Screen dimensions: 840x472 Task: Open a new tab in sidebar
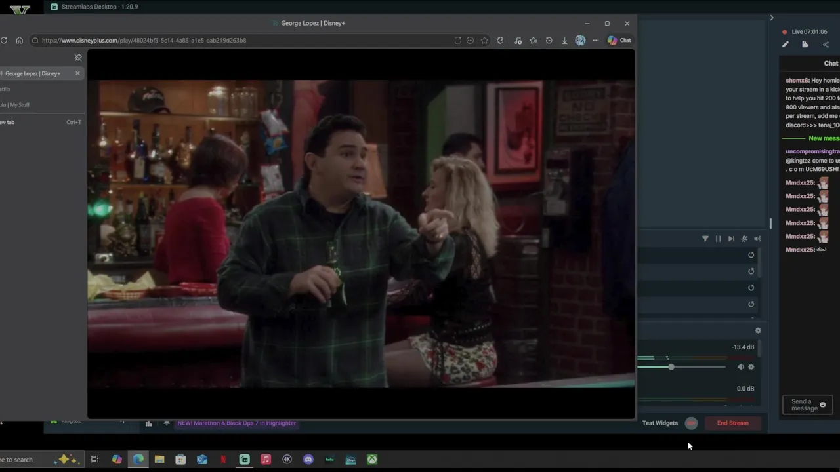click(39, 122)
